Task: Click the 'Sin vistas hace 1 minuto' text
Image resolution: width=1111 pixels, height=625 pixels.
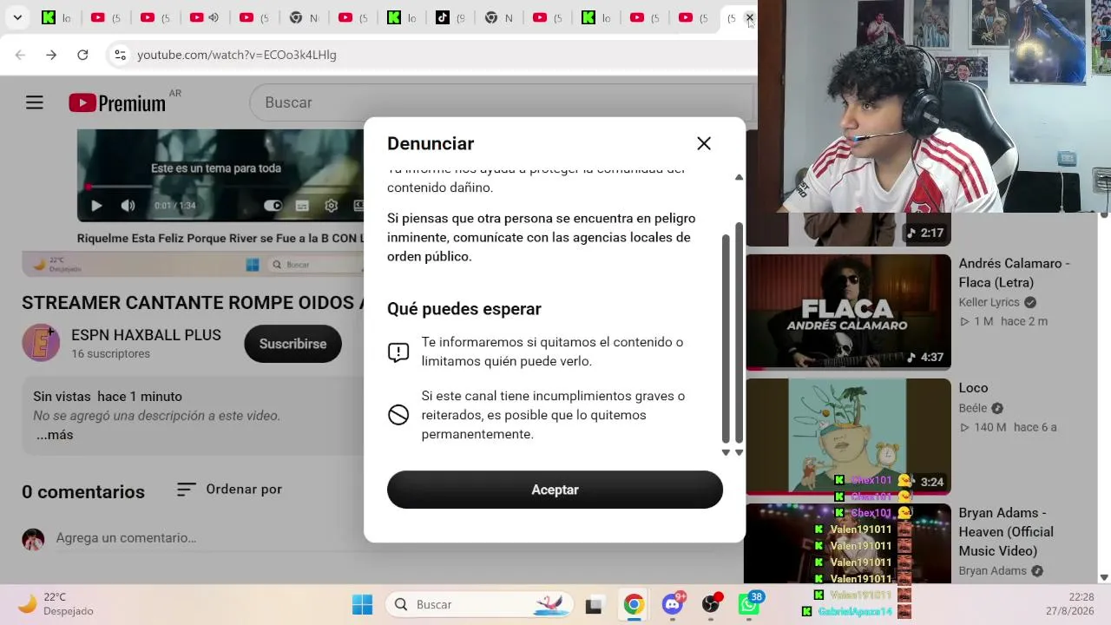Action: [x=108, y=397]
